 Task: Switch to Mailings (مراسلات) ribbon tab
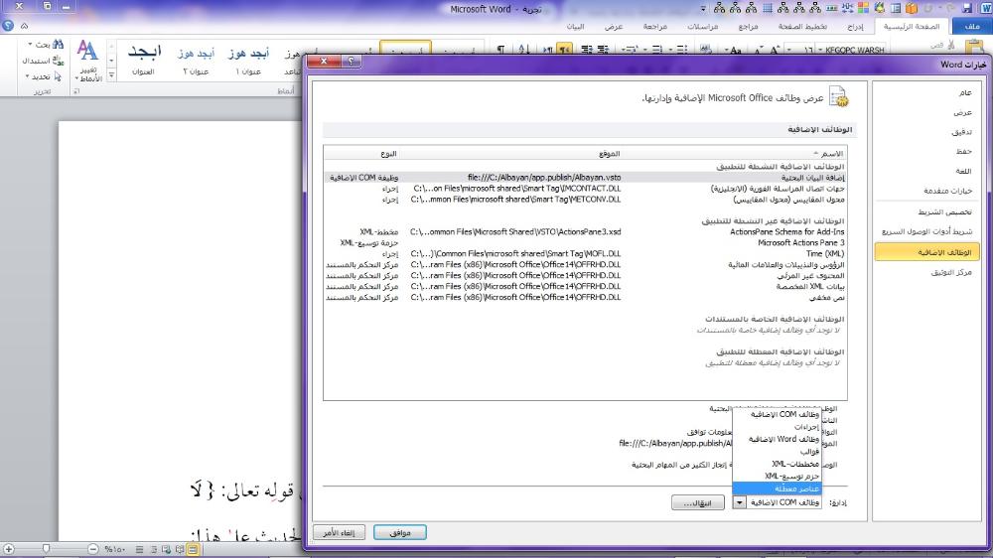702,27
